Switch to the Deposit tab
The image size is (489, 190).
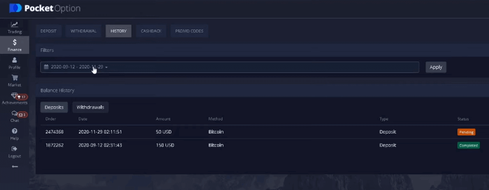click(x=49, y=31)
